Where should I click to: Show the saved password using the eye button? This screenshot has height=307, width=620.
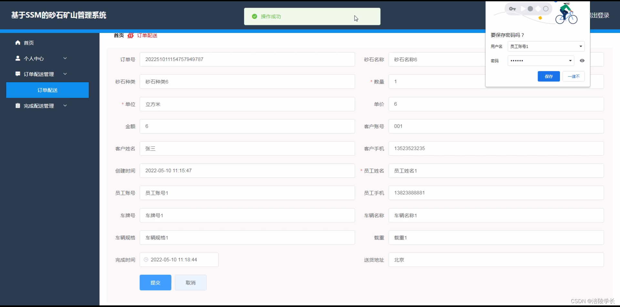582,61
